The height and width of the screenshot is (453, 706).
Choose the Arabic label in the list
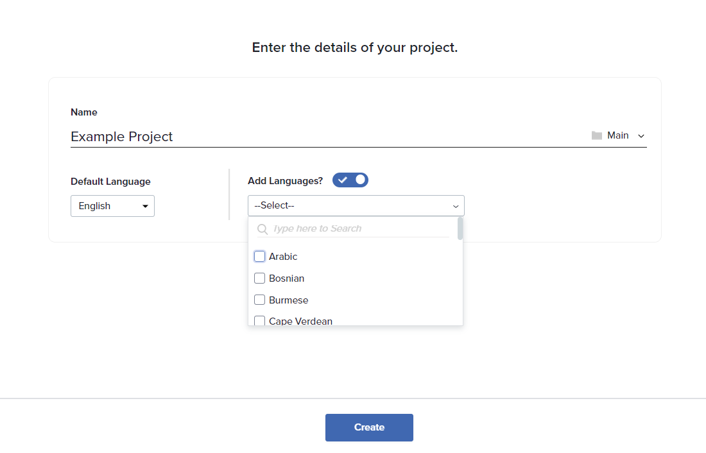(x=283, y=257)
